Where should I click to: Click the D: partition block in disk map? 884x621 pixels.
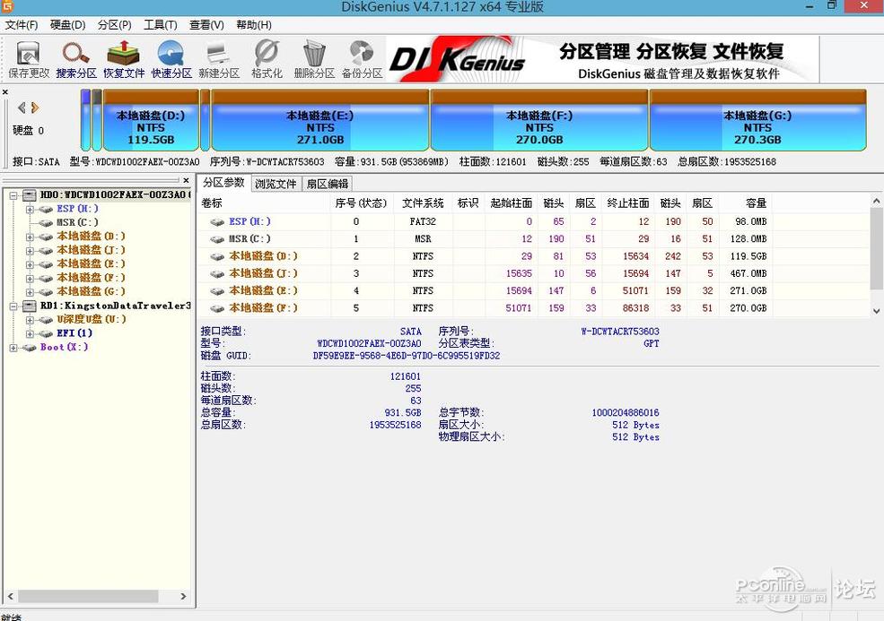[x=151, y=120]
